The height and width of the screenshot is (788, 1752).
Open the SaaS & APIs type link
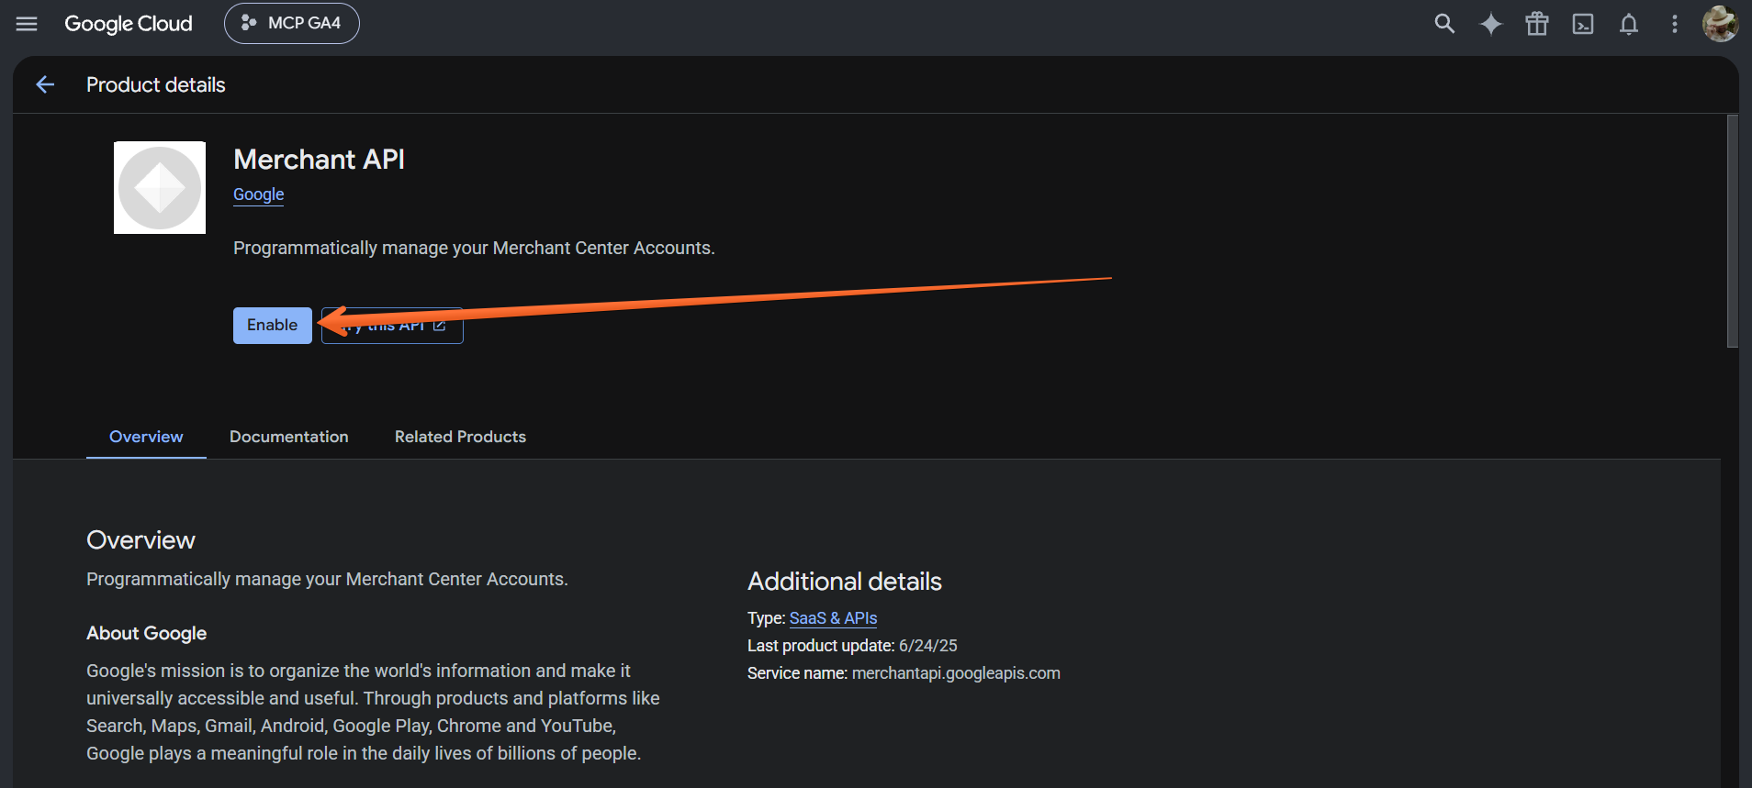click(x=833, y=618)
